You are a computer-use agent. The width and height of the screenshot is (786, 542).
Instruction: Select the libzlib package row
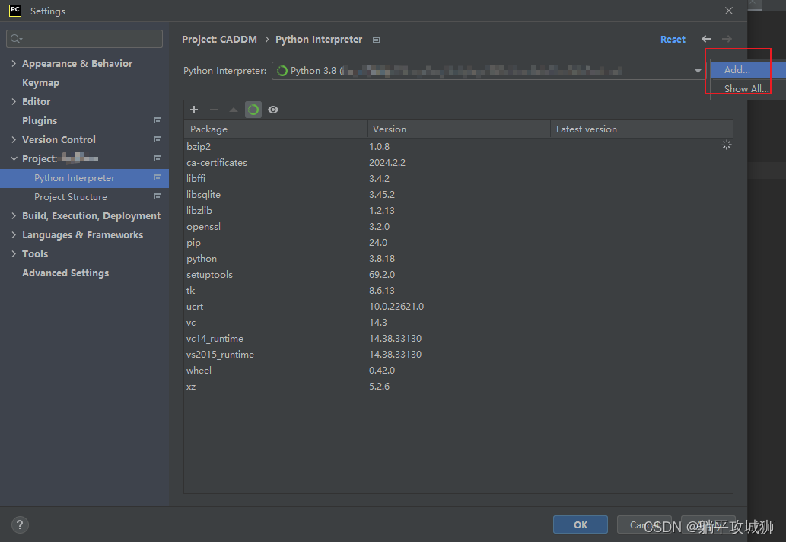tap(458, 211)
